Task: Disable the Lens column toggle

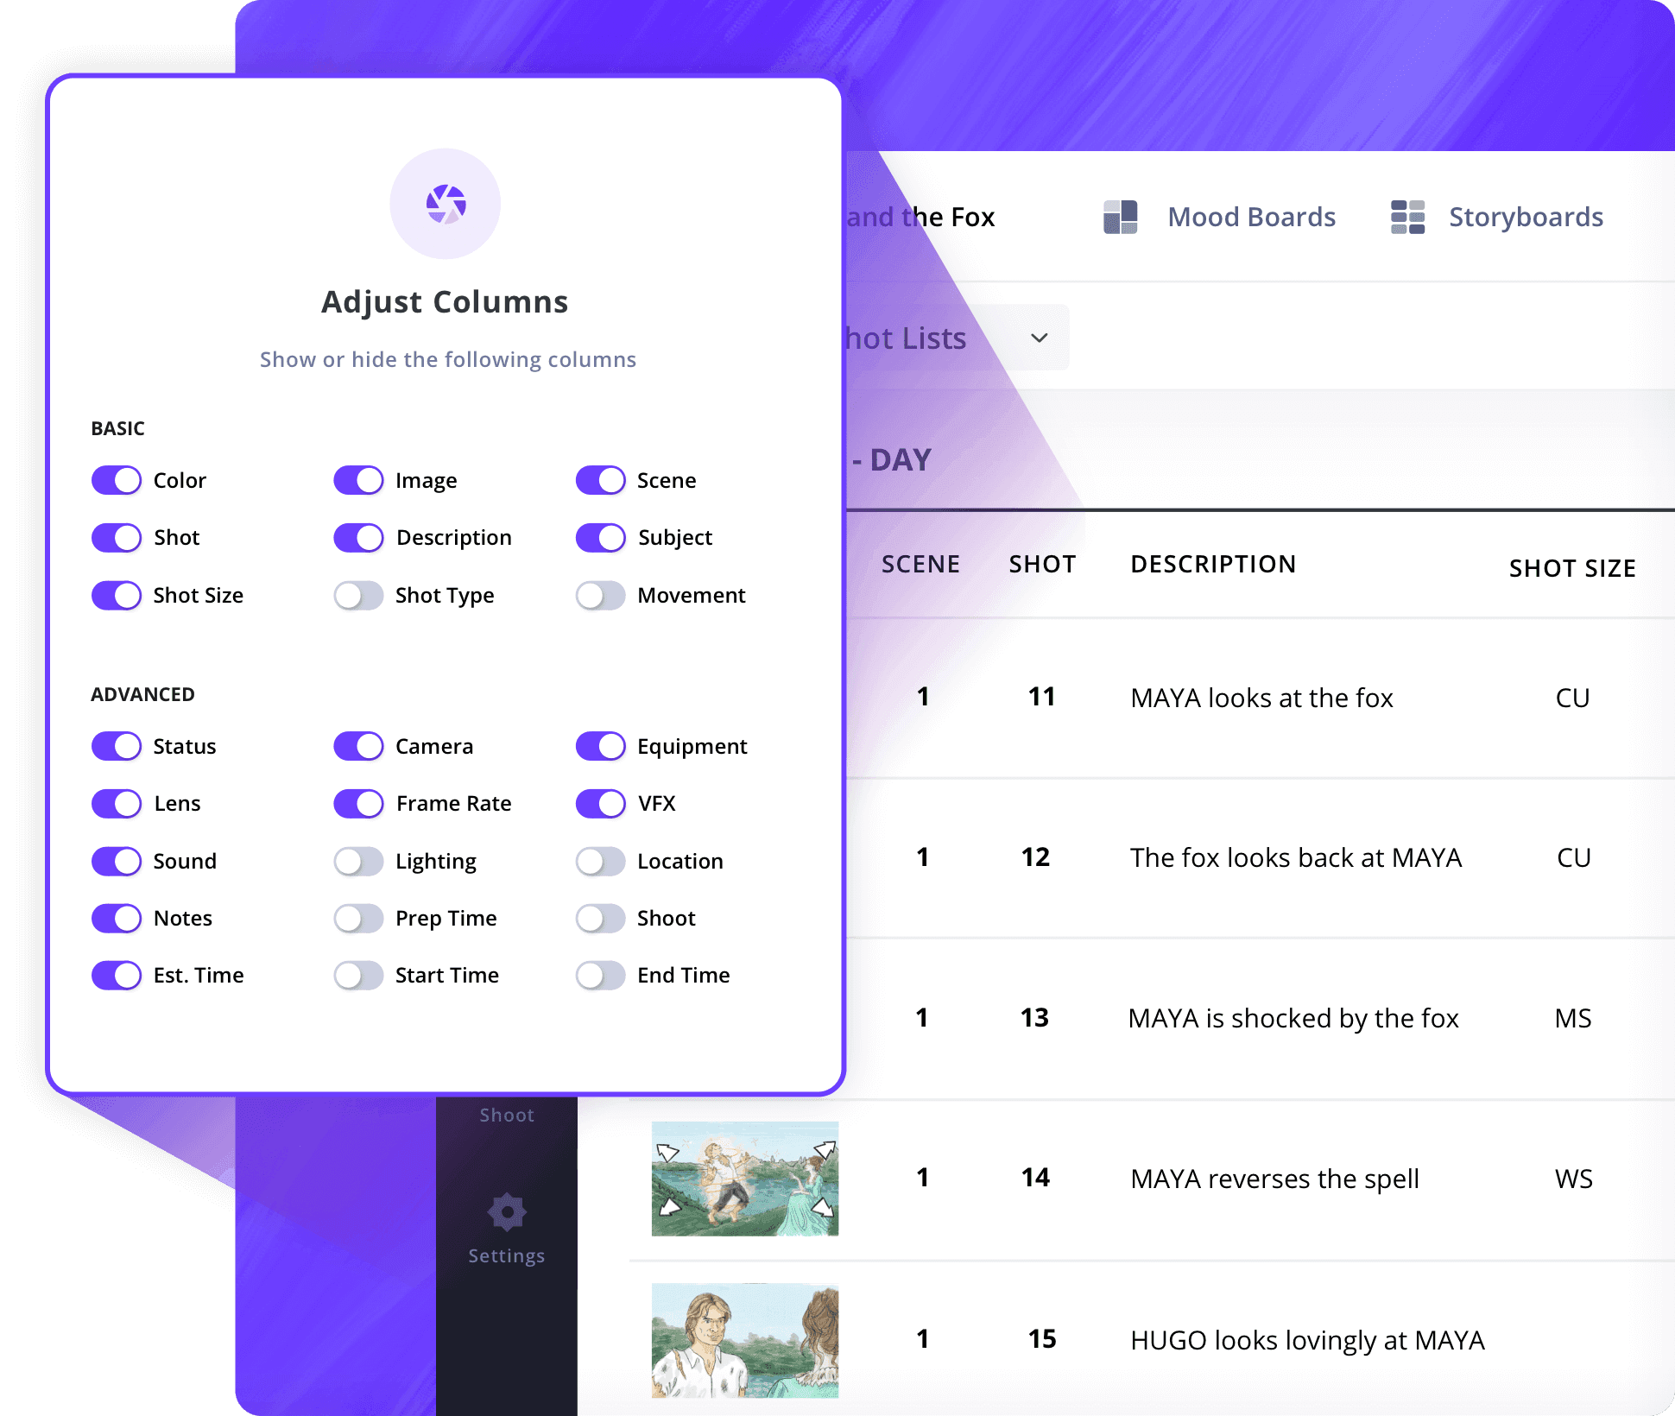Action: [x=117, y=803]
